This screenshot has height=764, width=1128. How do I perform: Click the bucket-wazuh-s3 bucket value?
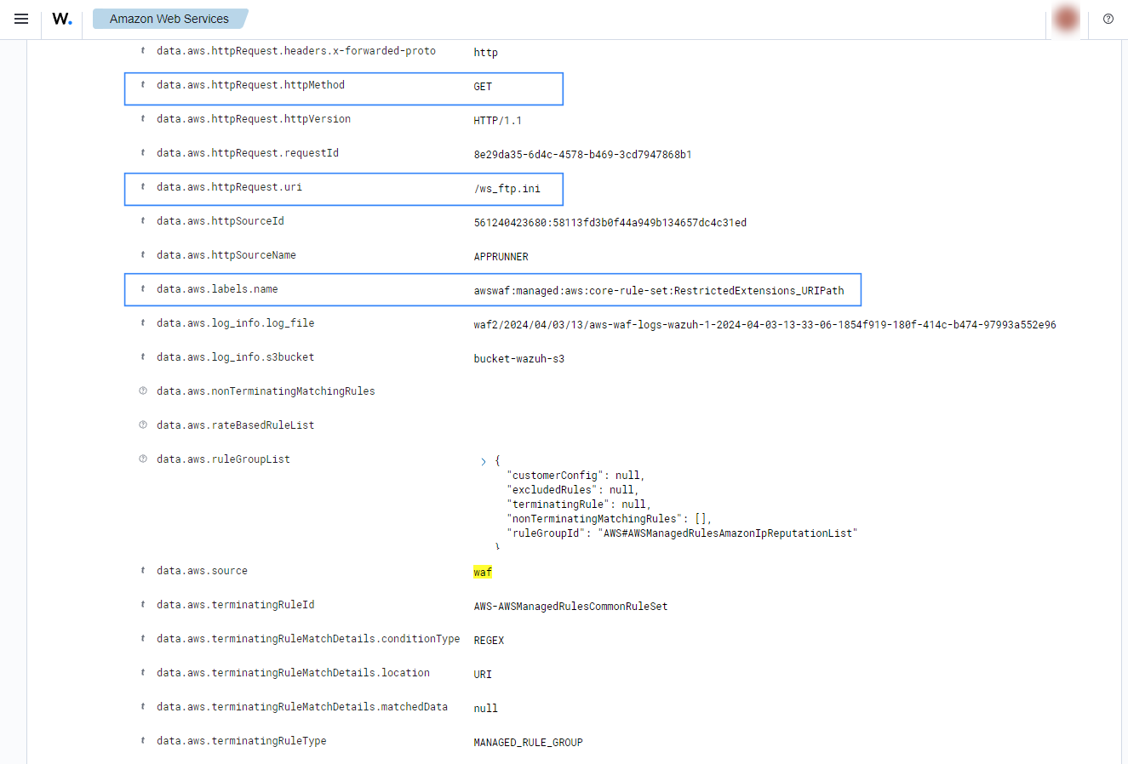(518, 359)
